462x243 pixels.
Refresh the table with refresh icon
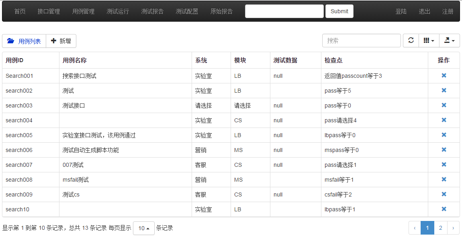[x=411, y=40]
